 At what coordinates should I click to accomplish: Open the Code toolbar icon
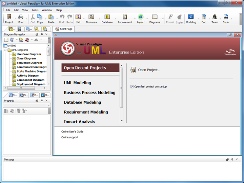(226, 17)
